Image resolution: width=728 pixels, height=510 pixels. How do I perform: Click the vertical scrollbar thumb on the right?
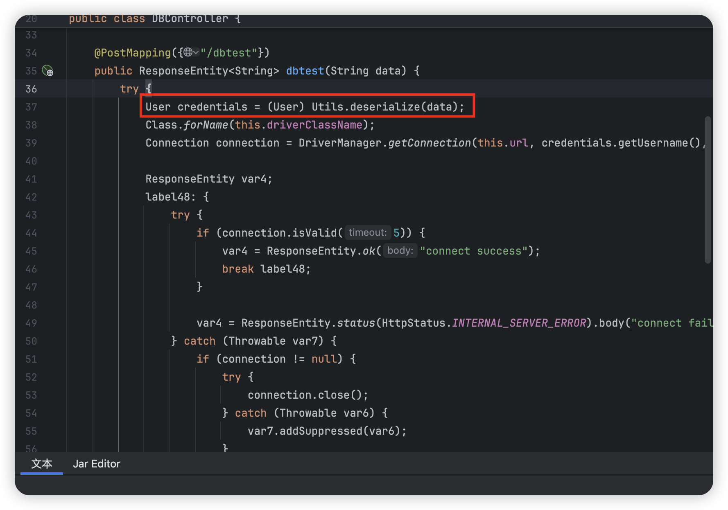click(708, 190)
